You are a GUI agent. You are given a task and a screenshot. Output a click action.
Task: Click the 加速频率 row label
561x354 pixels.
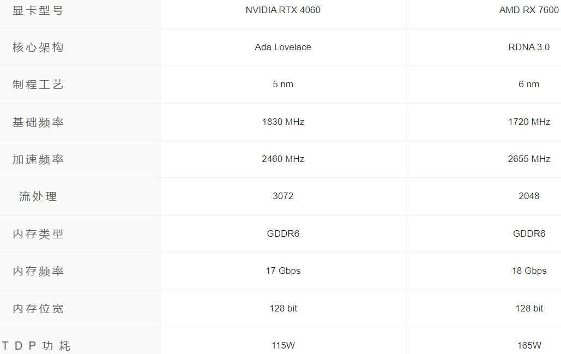tap(38, 159)
